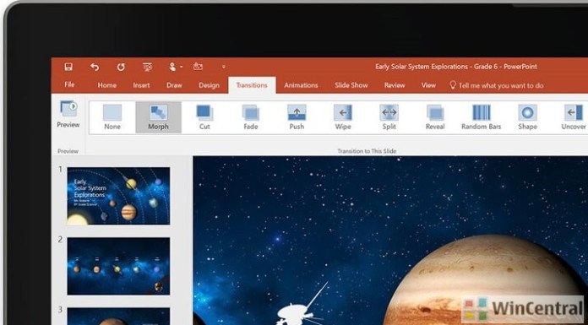
Task: Switch to the Review tab
Action: click(x=395, y=85)
